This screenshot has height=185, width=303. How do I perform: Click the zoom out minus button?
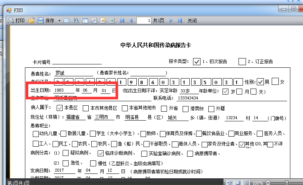tap(268, 182)
